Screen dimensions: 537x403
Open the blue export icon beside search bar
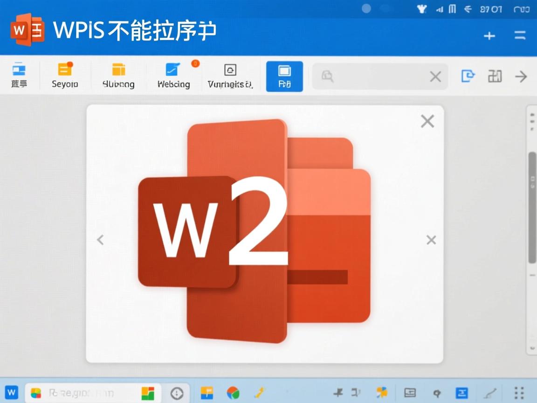pyautogui.click(x=468, y=76)
